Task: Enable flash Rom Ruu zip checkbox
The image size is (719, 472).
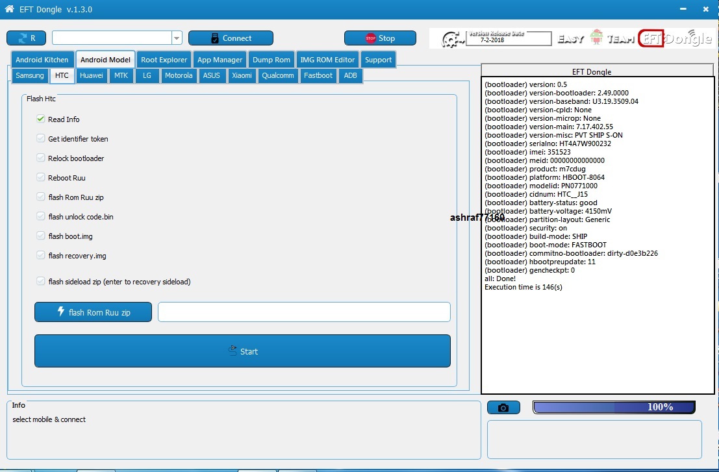Action: [41, 197]
